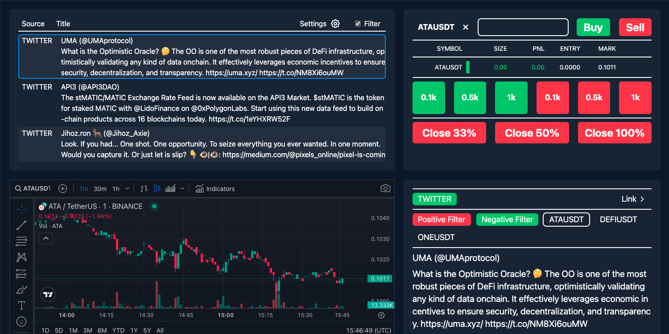Select the Fibonacci retracement tool
The image size is (669, 334).
click(21, 242)
